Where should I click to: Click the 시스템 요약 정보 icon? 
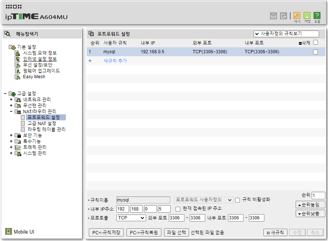pyautogui.click(x=17, y=53)
